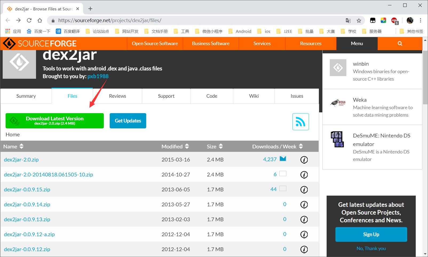The image size is (428, 257).
Task: Show info for dex2jar-2.0.zip
Action: click(304, 160)
